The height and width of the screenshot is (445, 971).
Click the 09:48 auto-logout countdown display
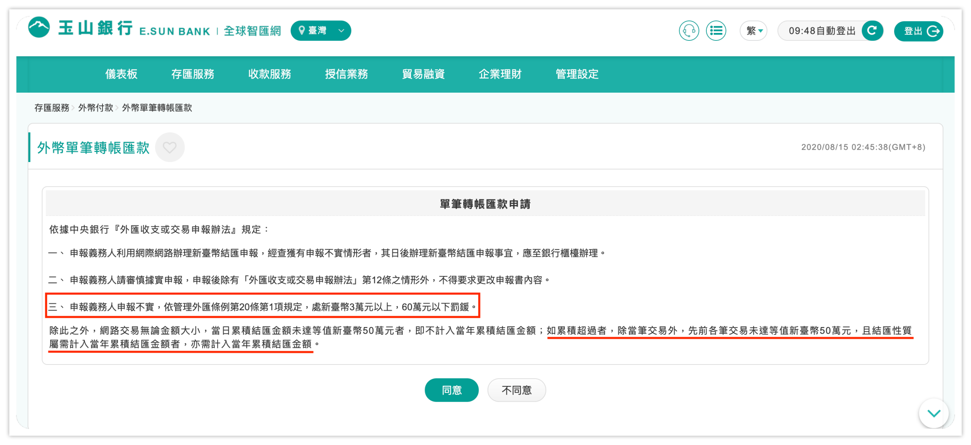click(x=822, y=31)
